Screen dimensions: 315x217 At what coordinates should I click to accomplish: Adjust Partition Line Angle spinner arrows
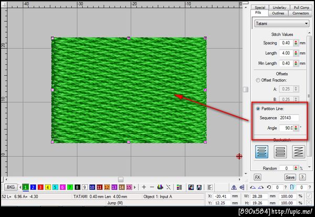296,128
